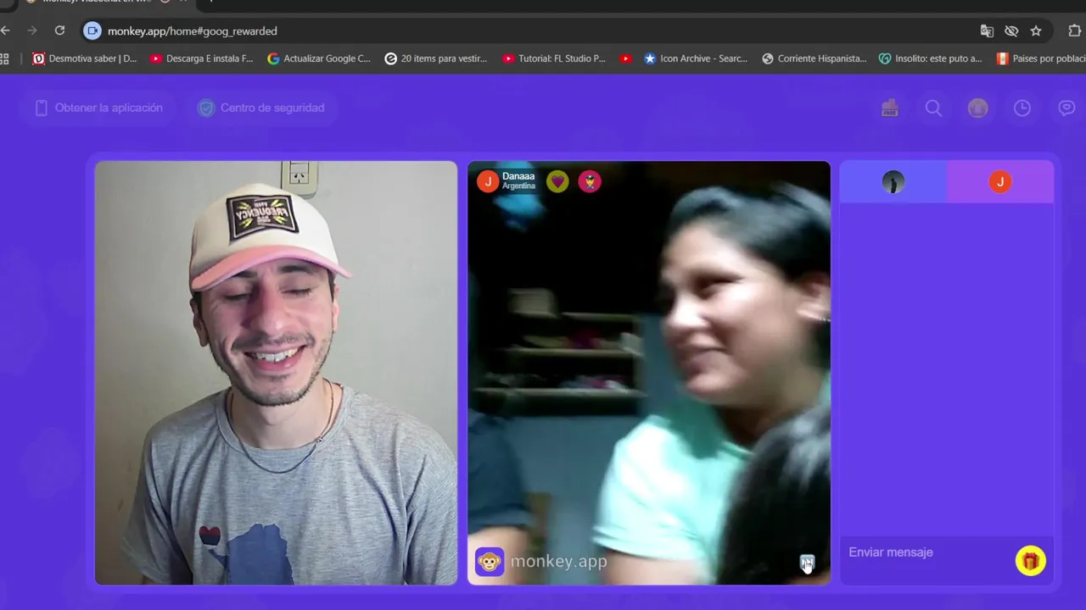
Task: Click the monkey.app address bar URL
Action: (x=193, y=30)
